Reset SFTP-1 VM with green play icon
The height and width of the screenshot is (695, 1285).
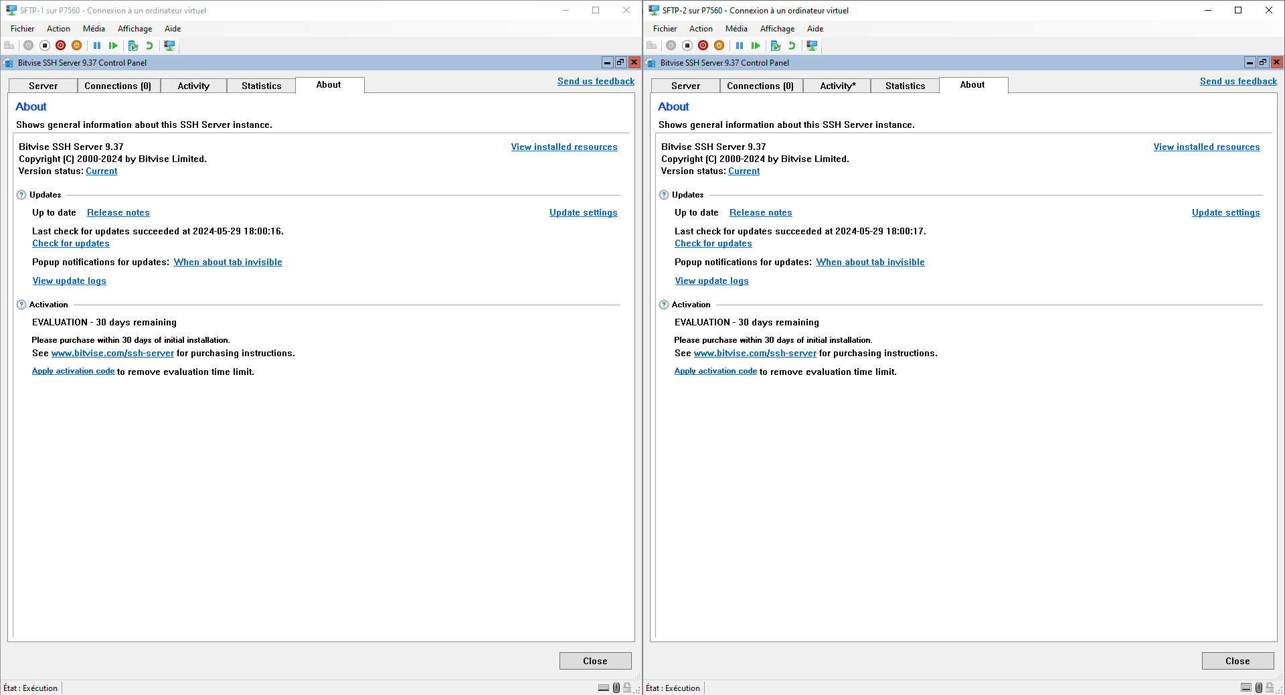coord(113,46)
